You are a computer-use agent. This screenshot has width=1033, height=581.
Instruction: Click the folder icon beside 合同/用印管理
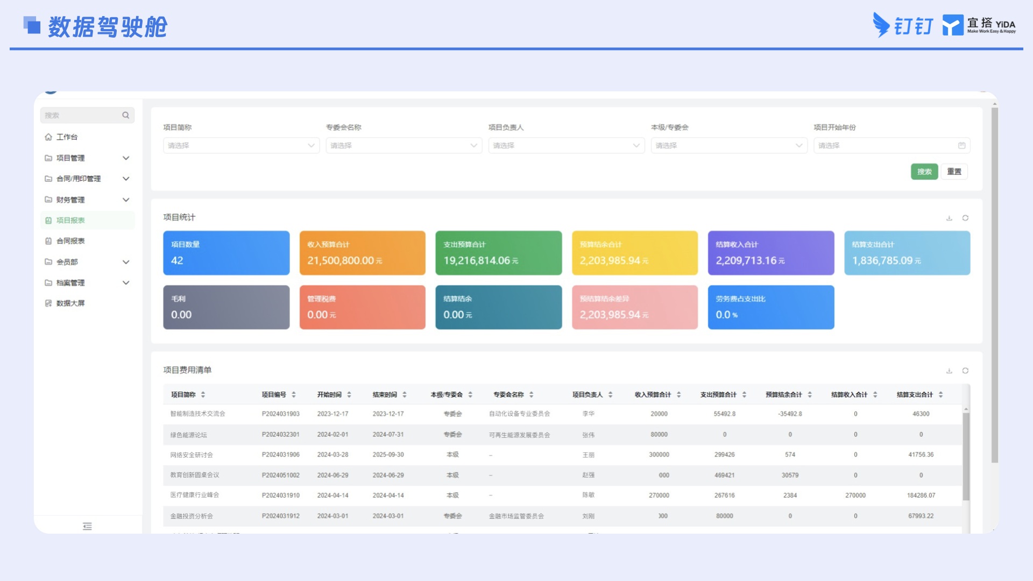[48, 179]
